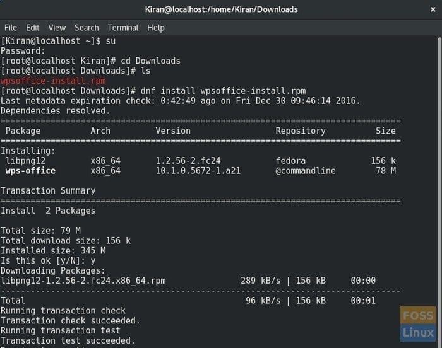
Task: Open the Terminal menu
Action: coord(123,28)
